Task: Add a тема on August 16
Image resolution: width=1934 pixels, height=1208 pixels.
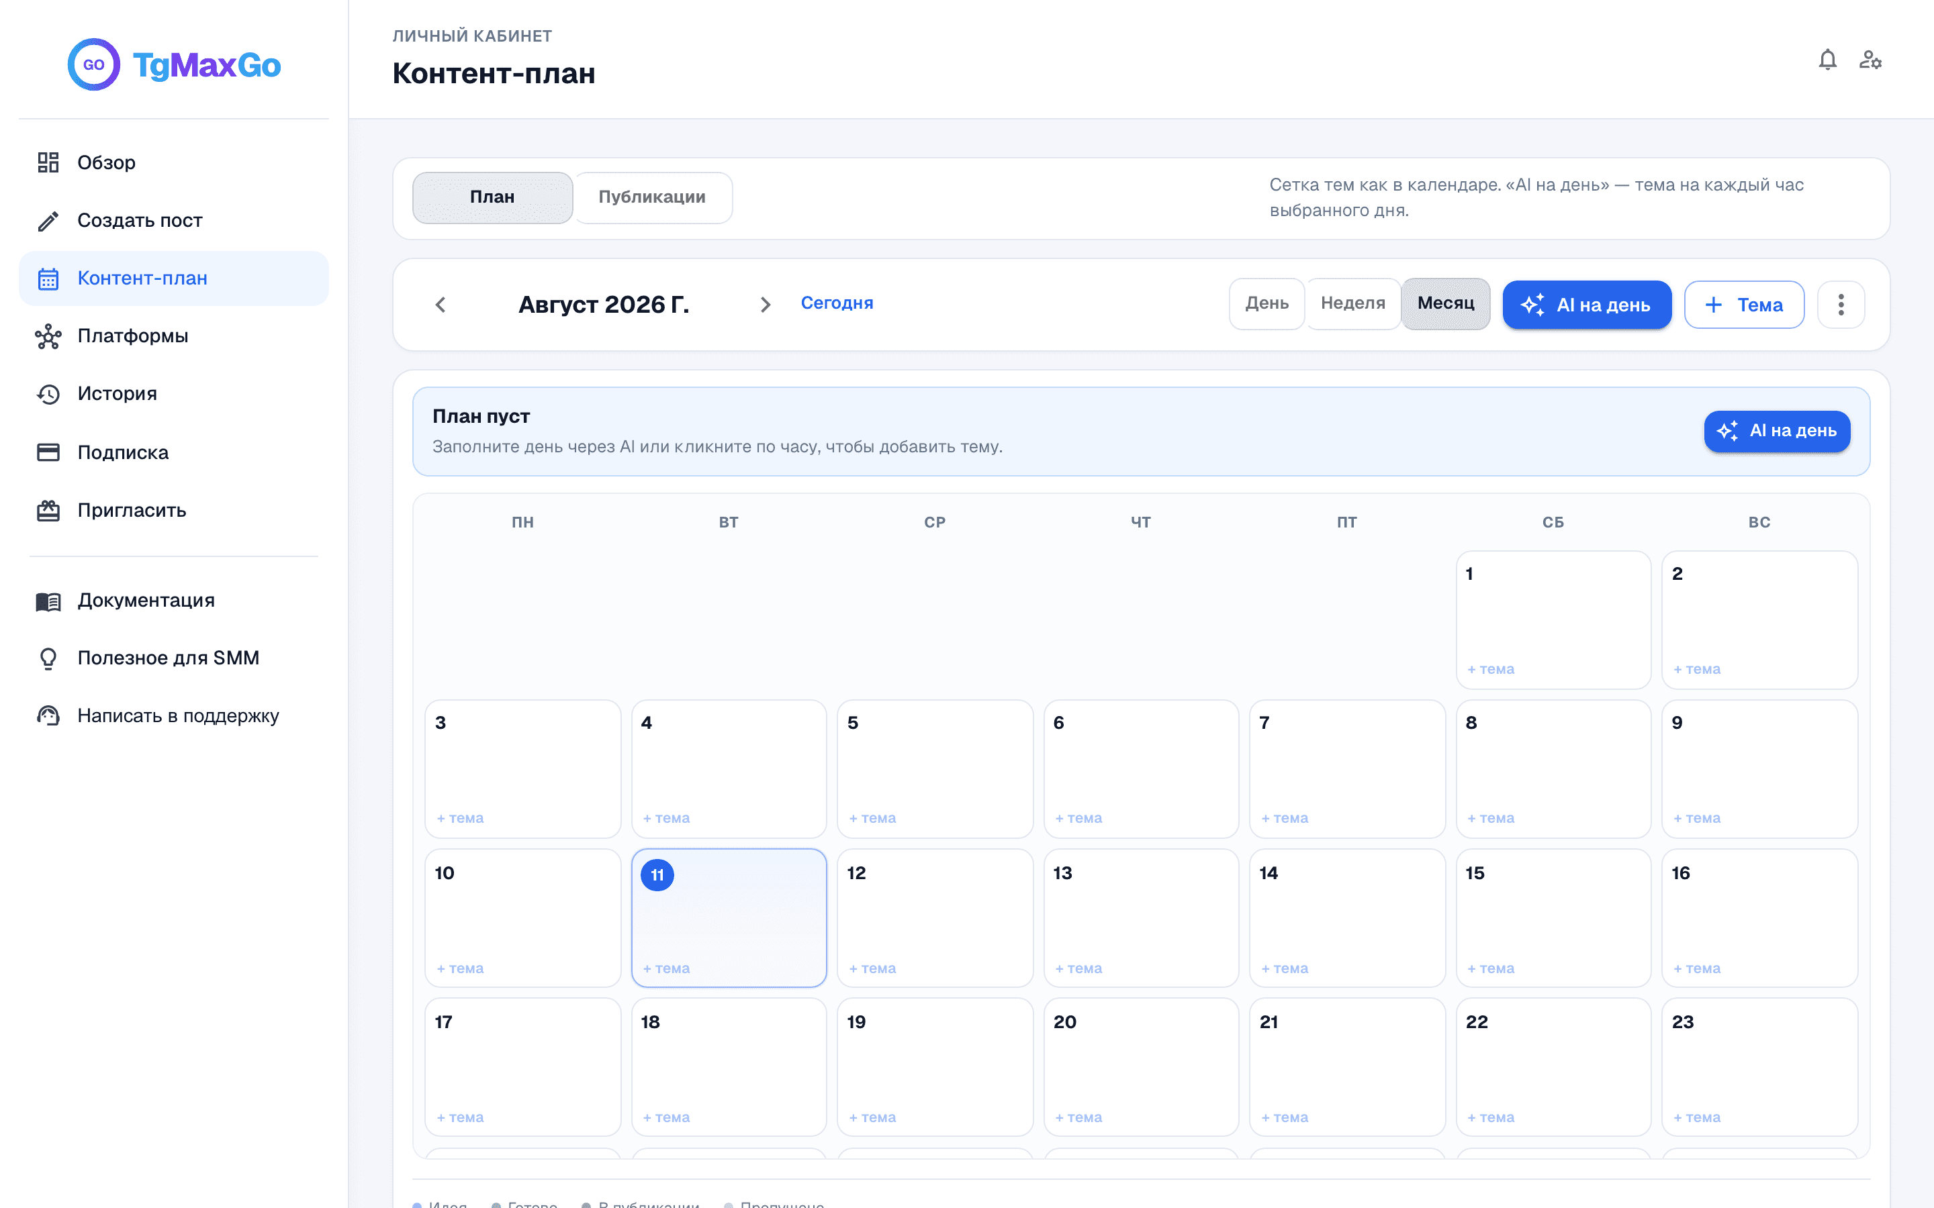Action: click(1697, 968)
